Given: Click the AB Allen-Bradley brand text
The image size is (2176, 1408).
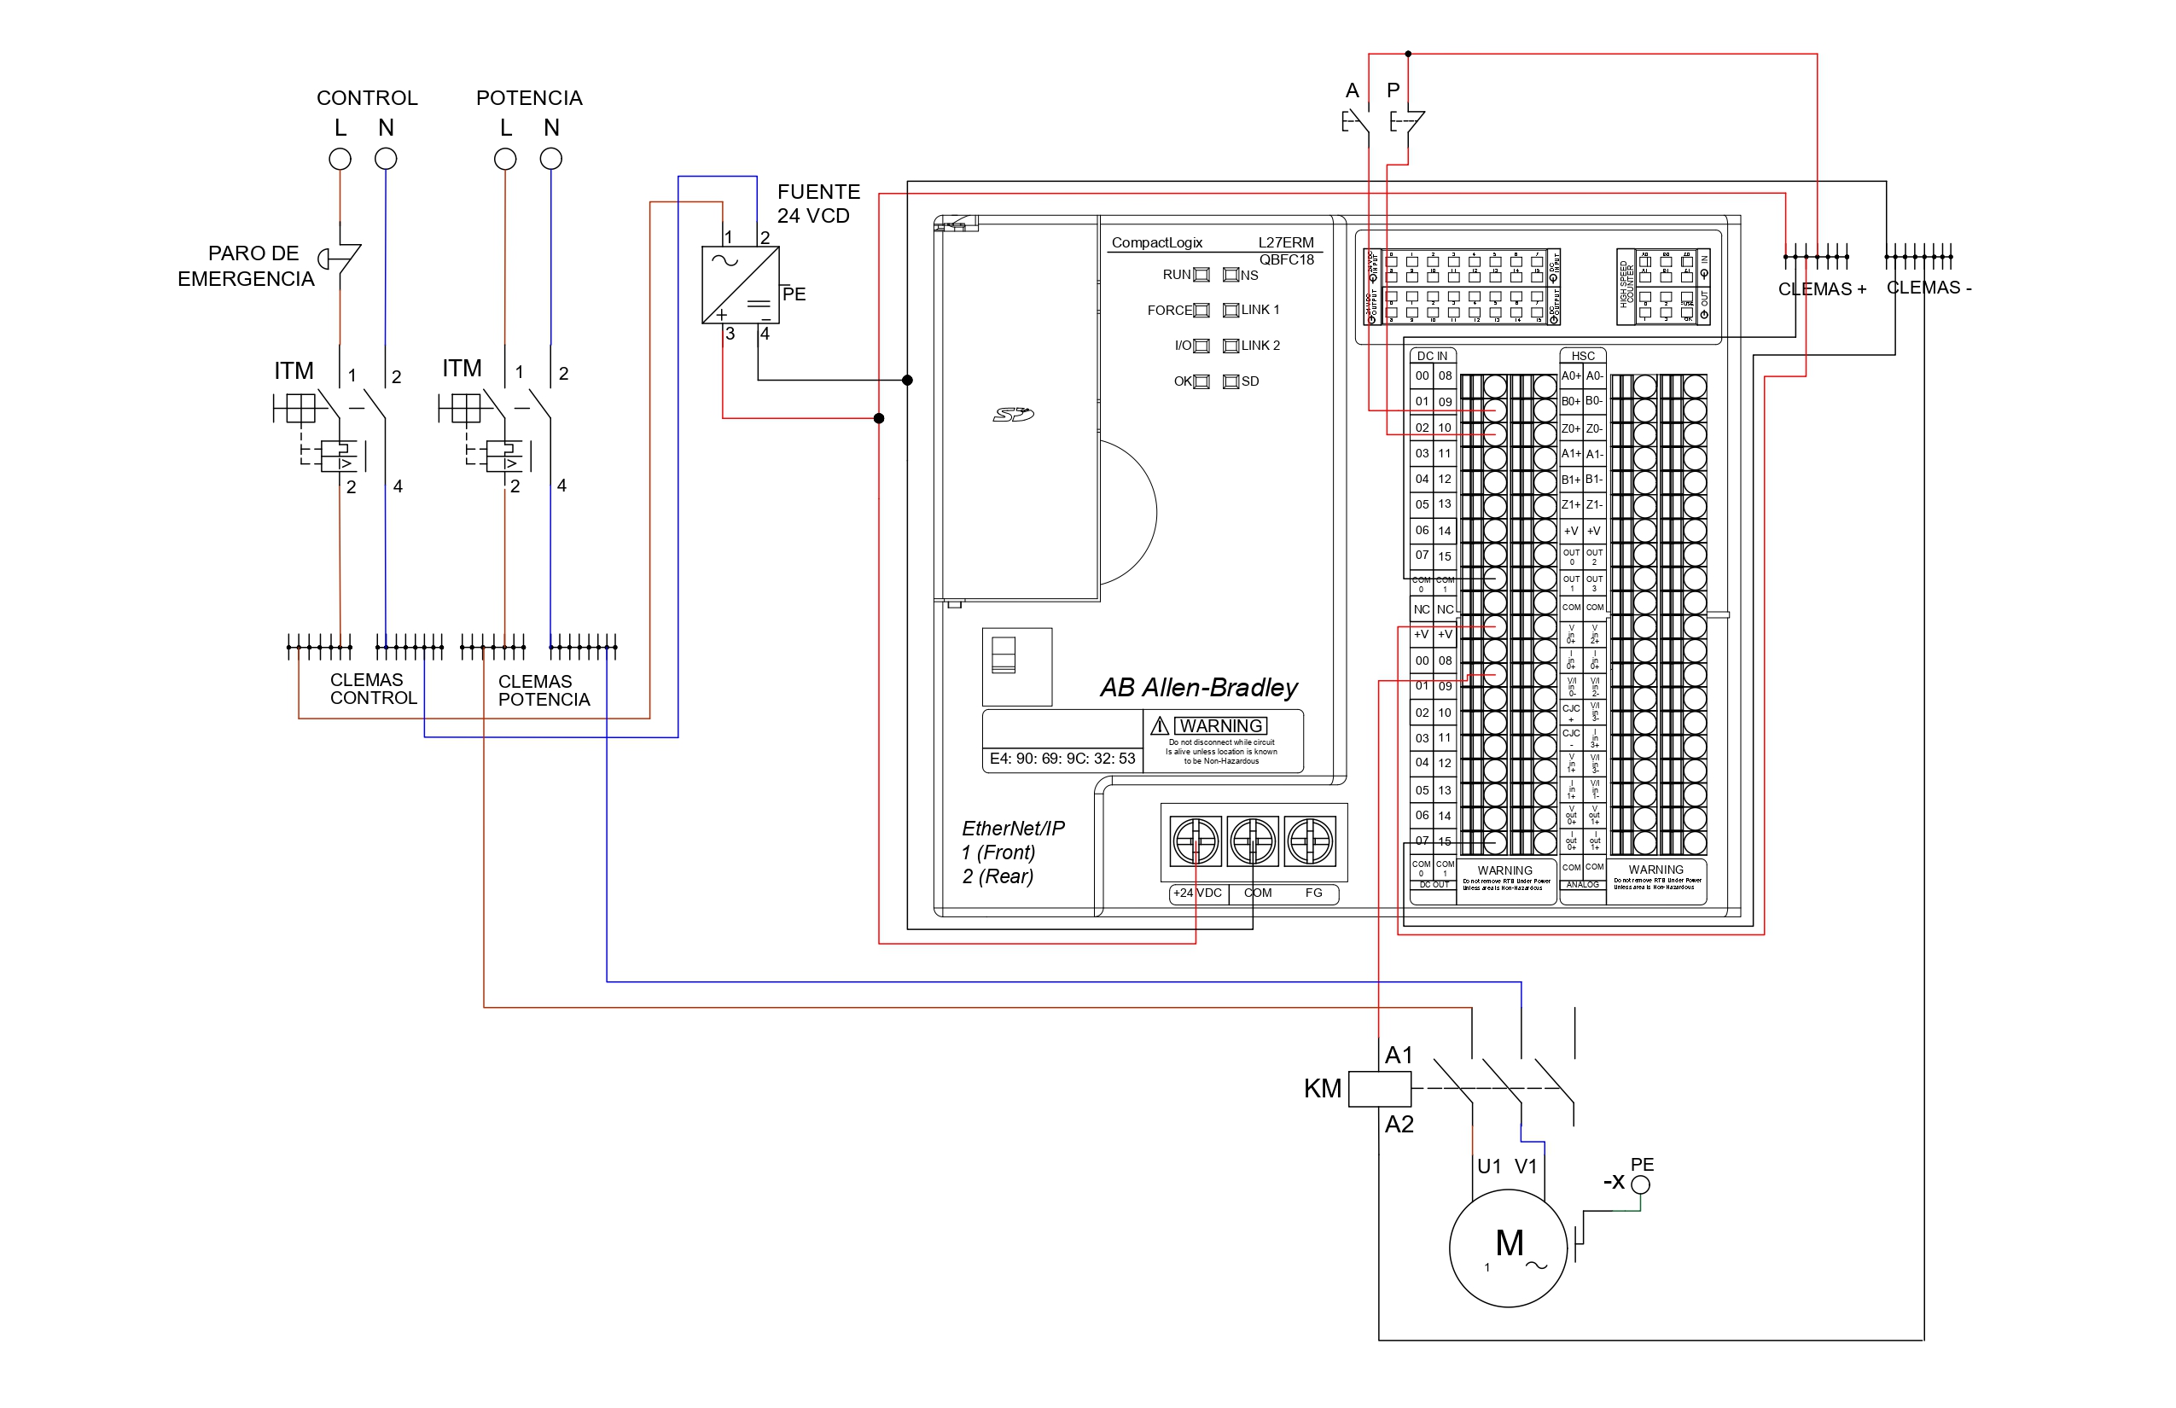Looking at the screenshot, I should [1199, 688].
